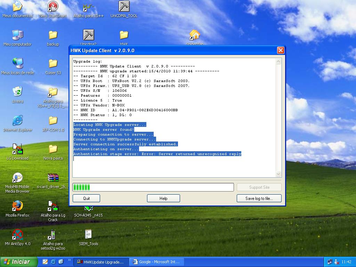Click the Quit button
Screen dimensions: 356x267
point(86,198)
